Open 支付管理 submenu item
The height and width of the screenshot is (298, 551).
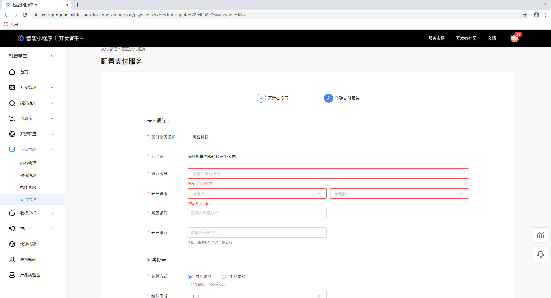click(x=28, y=199)
